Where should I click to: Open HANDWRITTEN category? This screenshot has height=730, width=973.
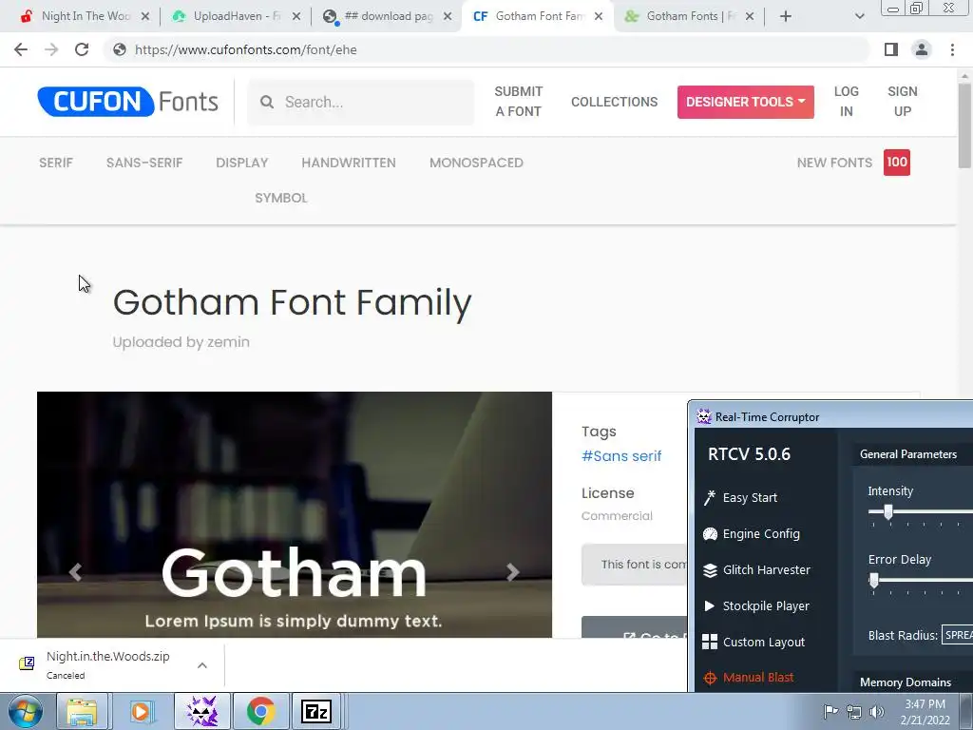(349, 163)
